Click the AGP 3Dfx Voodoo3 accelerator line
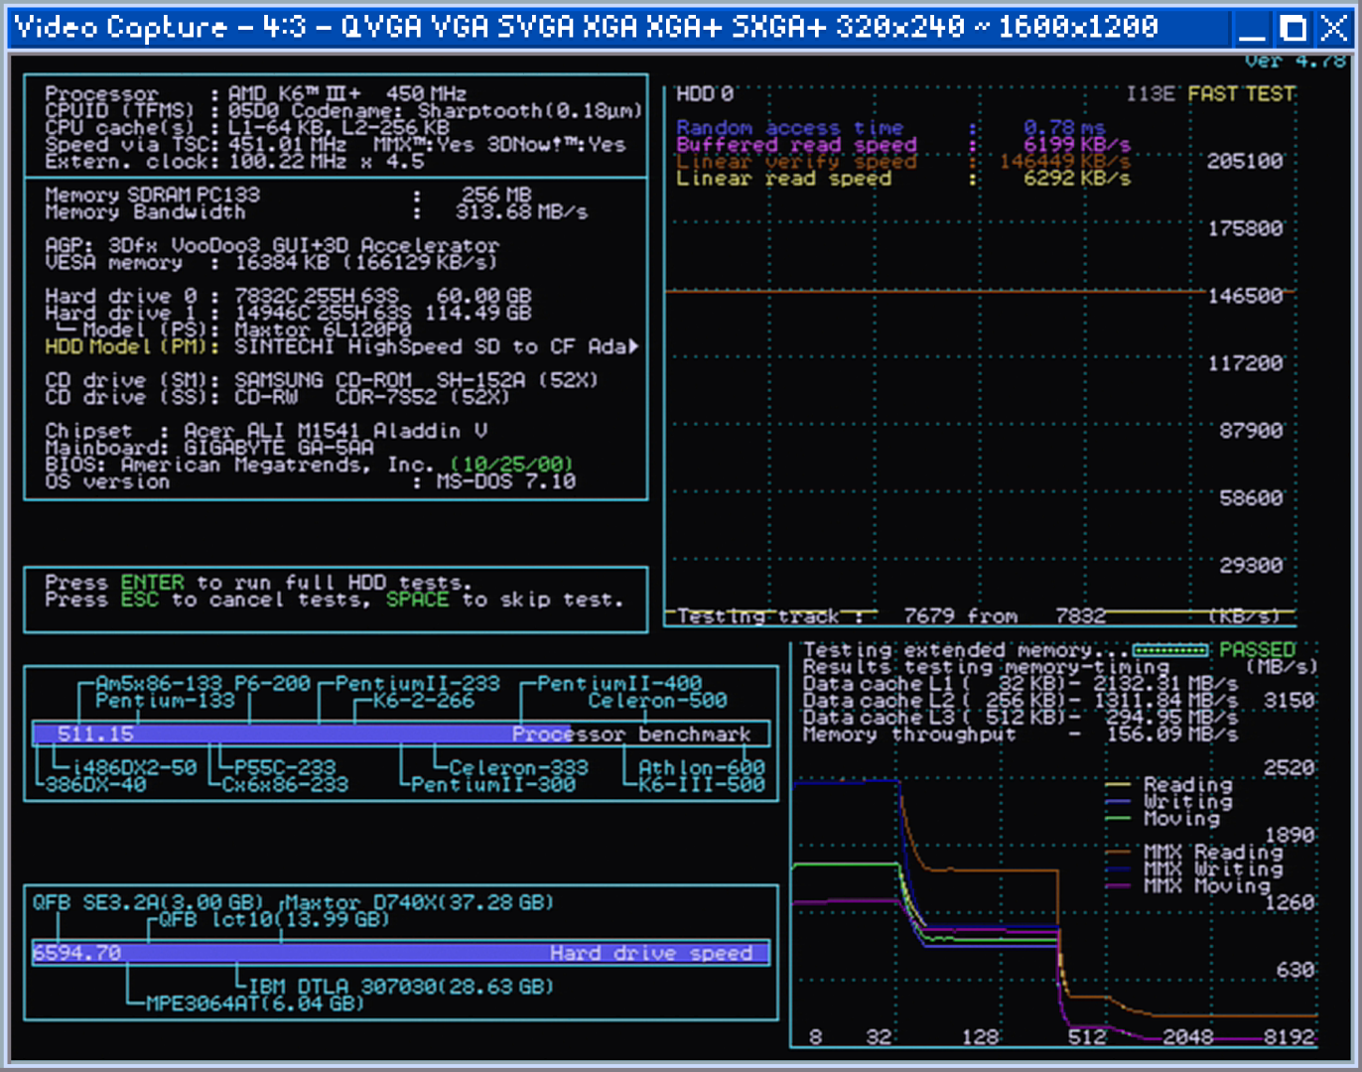This screenshot has height=1072, width=1362. (272, 245)
